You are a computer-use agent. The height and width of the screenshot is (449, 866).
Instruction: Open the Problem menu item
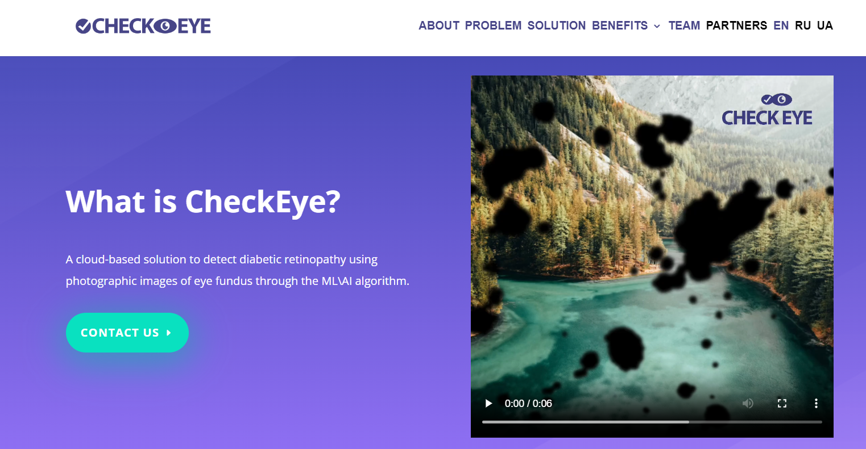(x=494, y=26)
